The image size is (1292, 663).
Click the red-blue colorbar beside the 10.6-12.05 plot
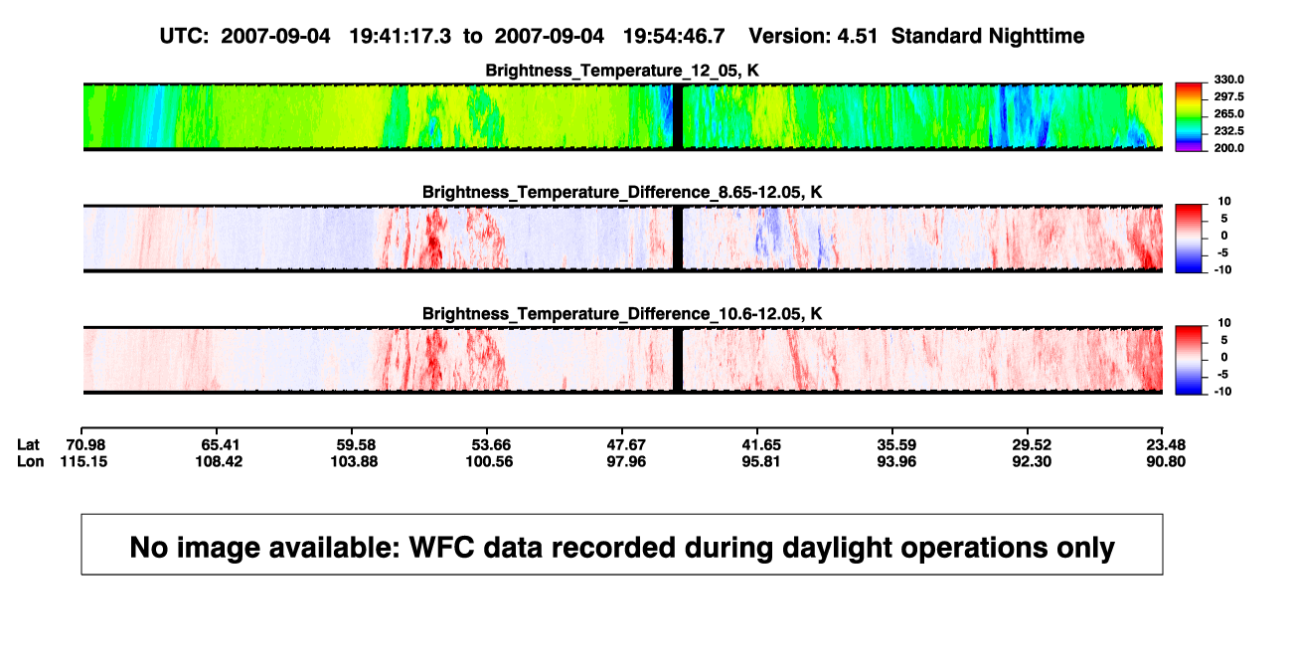pyautogui.click(x=1190, y=360)
